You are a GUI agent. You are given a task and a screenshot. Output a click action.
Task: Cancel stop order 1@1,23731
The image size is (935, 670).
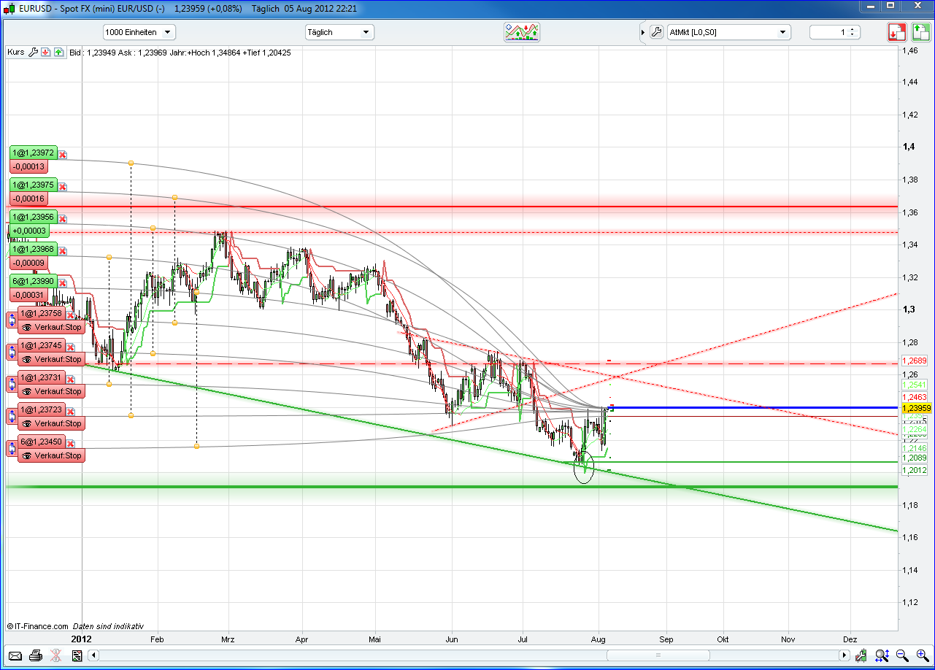(x=72, y=379)
